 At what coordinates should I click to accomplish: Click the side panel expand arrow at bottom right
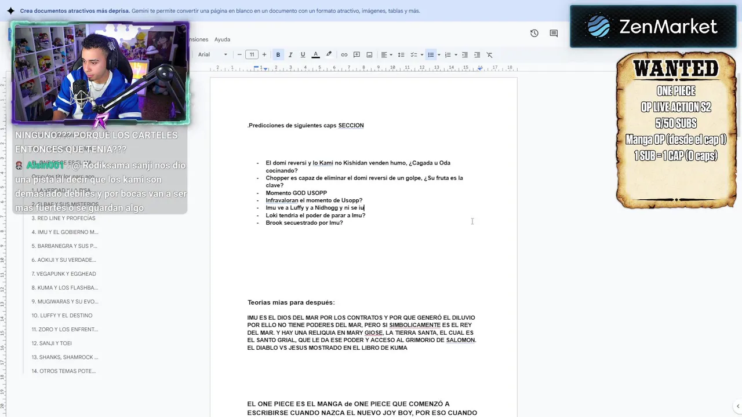(x=737, y=407)
